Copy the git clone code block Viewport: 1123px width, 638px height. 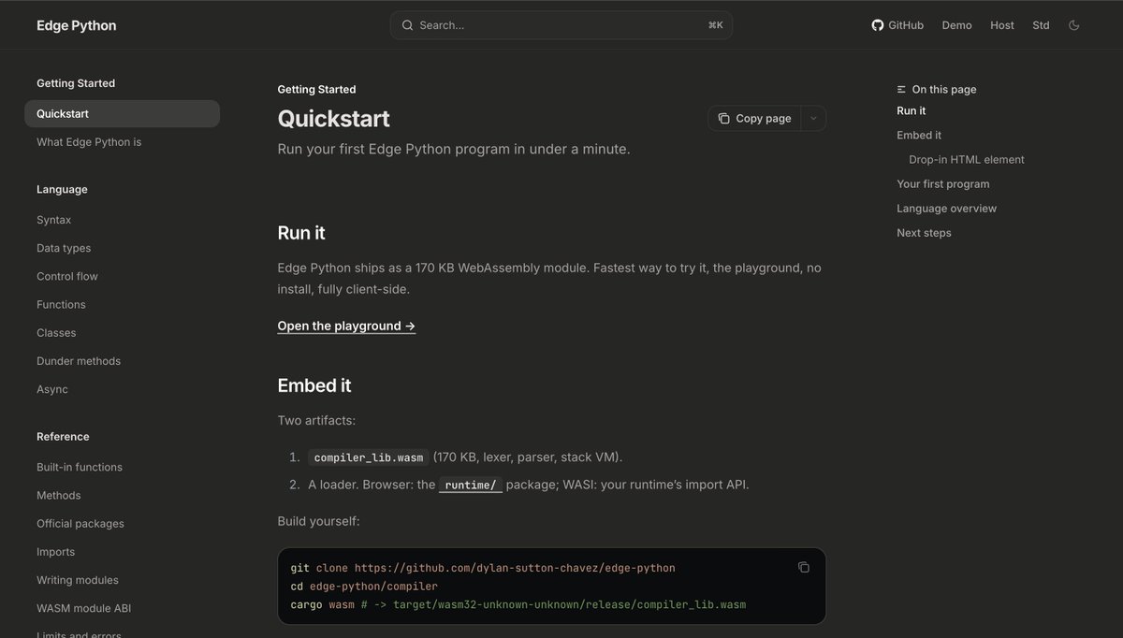[803, 567]
